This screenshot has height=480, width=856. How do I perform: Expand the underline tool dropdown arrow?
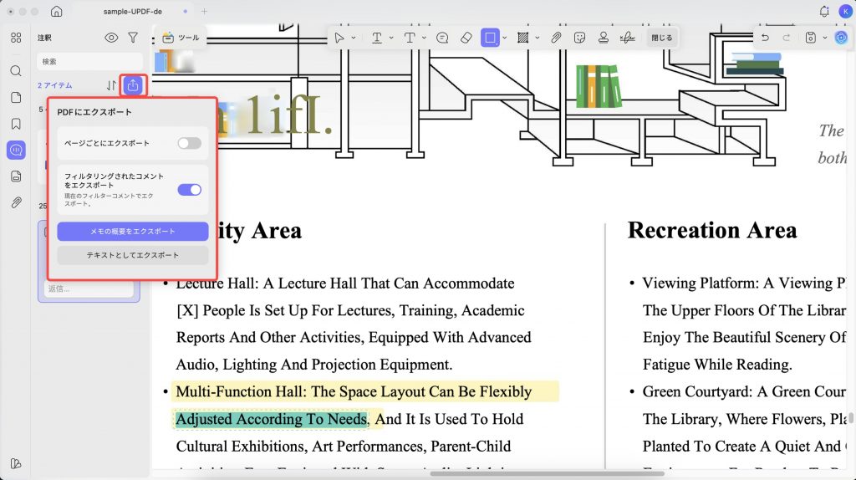click(x=391, y=38)
